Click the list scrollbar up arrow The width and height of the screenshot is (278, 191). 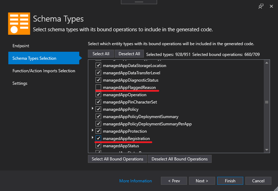point(267,63)
